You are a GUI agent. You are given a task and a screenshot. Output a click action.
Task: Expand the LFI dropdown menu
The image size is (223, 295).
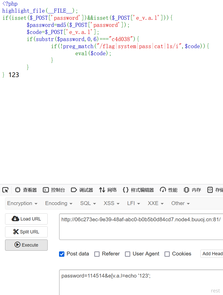(x=134, y=203)
